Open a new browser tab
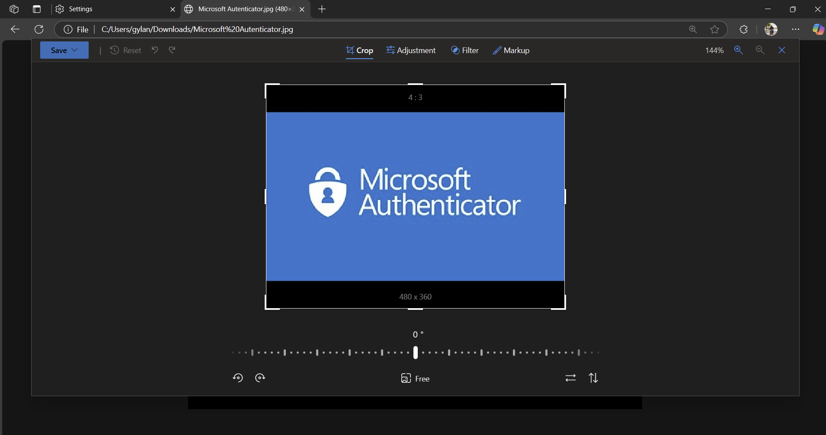The image size is (826, 435). 322,9
